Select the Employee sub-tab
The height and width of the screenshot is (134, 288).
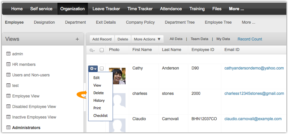click(14, 22)
